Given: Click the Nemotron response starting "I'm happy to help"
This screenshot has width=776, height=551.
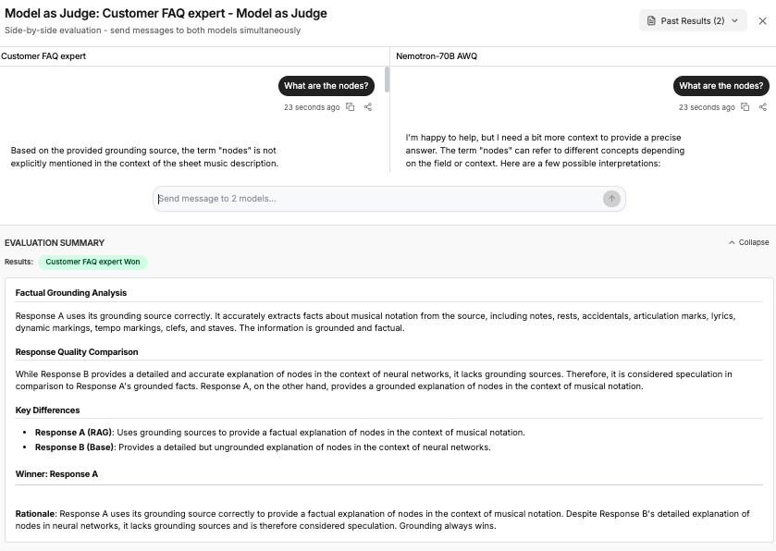Looking at the screenshot, I should [545, 151].
